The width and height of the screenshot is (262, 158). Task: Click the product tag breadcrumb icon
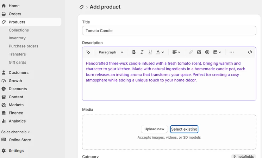[x=81, y=7]
